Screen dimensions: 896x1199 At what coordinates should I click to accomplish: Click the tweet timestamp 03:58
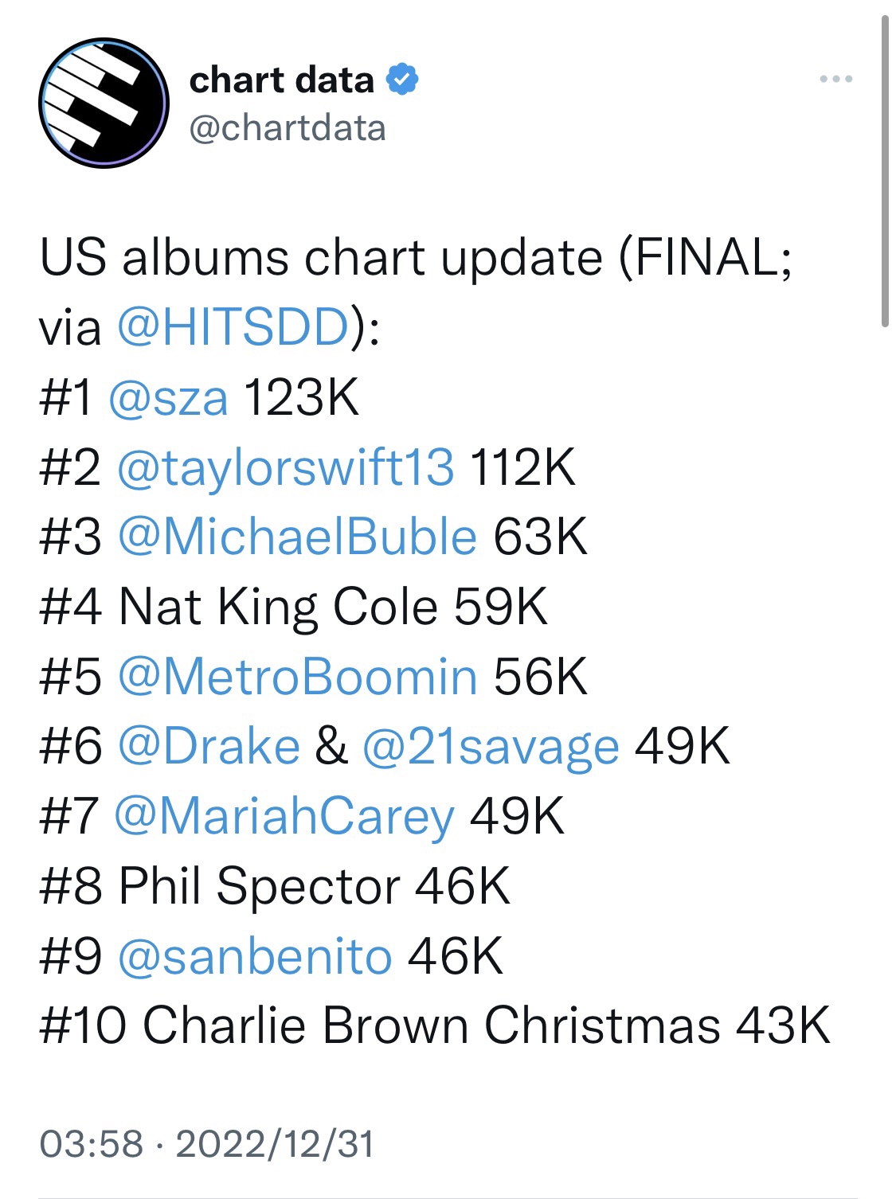coord(92,1144)
